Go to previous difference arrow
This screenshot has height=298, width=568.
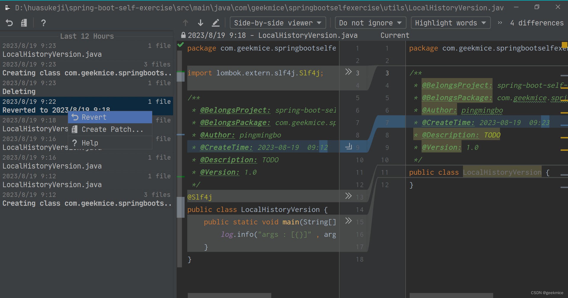click(185, 23)
